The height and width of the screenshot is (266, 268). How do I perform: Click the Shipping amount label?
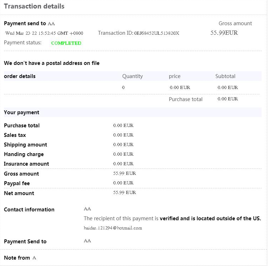click(25, 145)
